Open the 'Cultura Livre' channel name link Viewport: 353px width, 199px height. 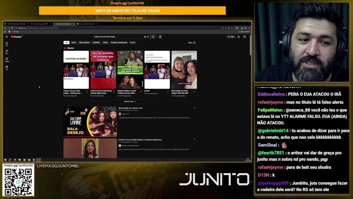(x=125, y=114)
